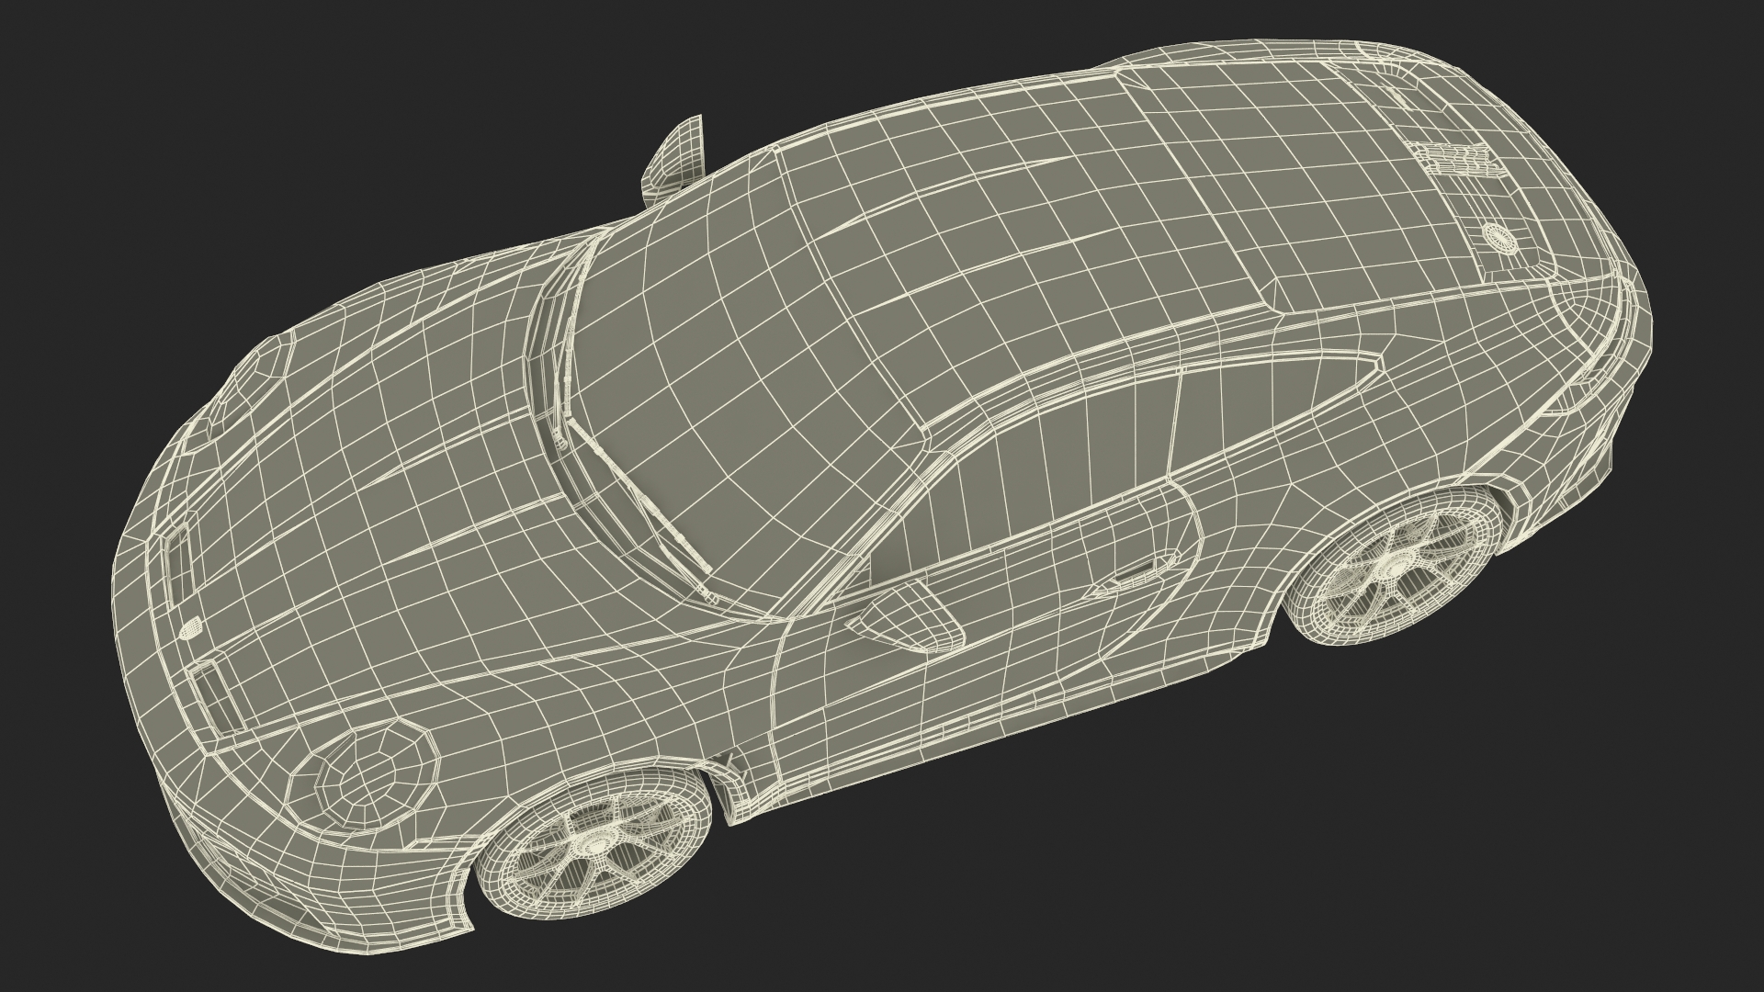Click the driver-side mirror near the door
The width and height of the screenshot is (1764, 992).
[x=904, y=618]
